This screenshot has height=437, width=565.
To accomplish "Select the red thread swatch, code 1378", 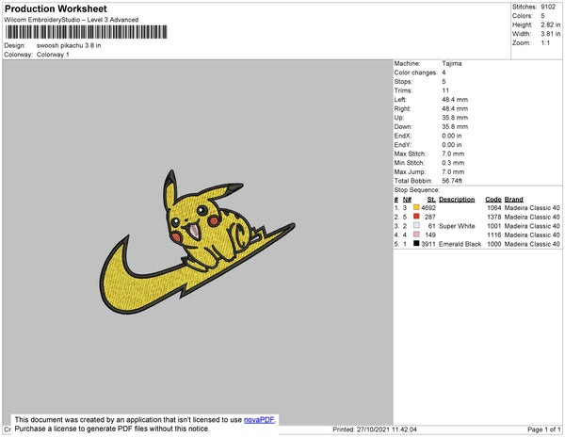I will point(416,217).
